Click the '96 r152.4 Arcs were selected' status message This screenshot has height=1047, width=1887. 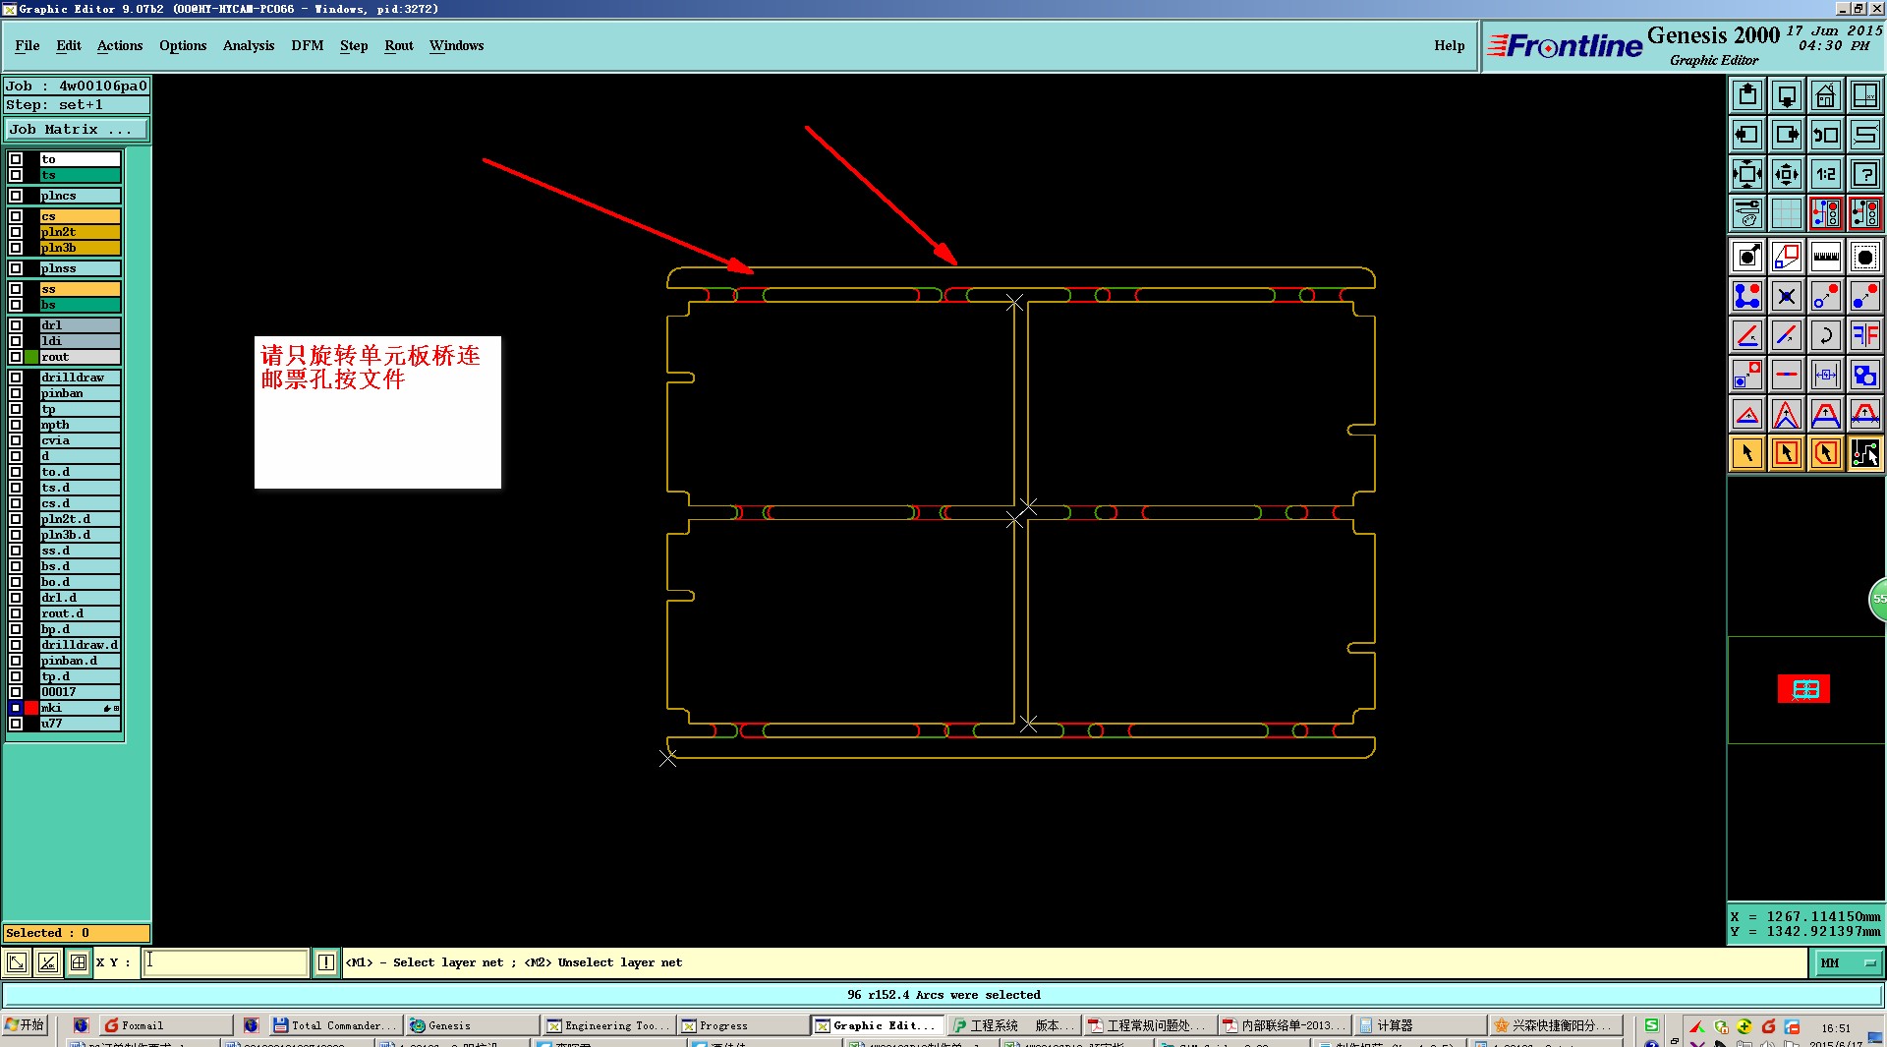click(943, 995)
